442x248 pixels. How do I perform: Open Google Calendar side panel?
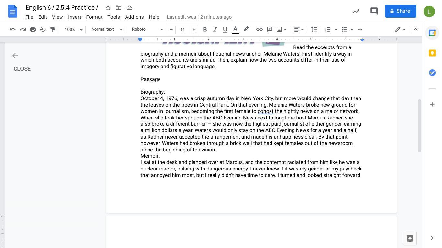tap(432, 33)
